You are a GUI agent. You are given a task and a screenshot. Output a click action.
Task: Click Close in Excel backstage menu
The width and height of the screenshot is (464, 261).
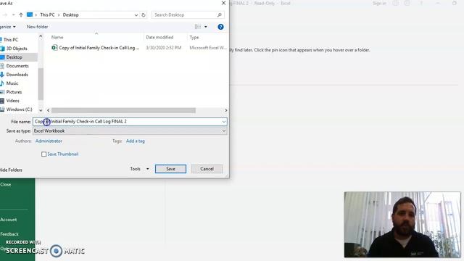coord(6,184)
